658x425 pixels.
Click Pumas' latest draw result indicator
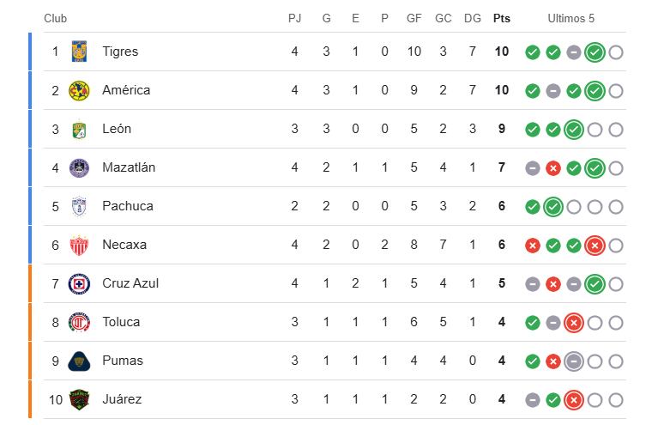[574, 361]
